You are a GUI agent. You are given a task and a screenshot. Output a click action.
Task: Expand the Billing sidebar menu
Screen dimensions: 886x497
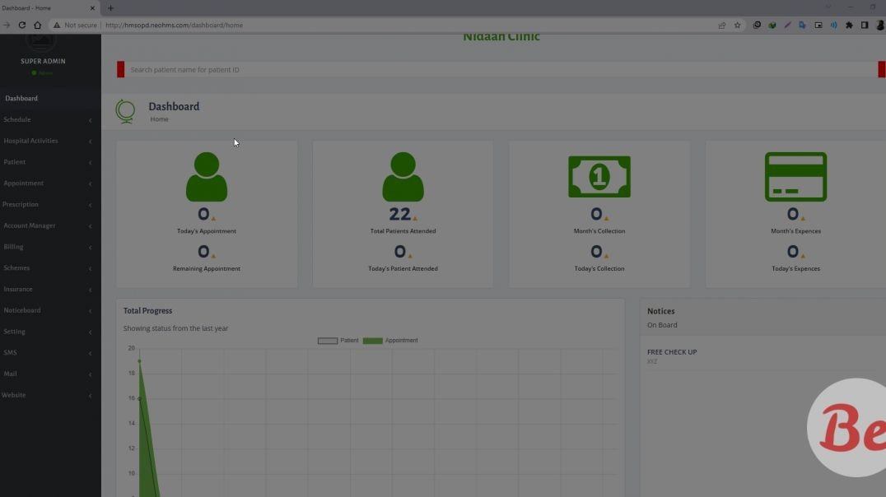(13, 246)
